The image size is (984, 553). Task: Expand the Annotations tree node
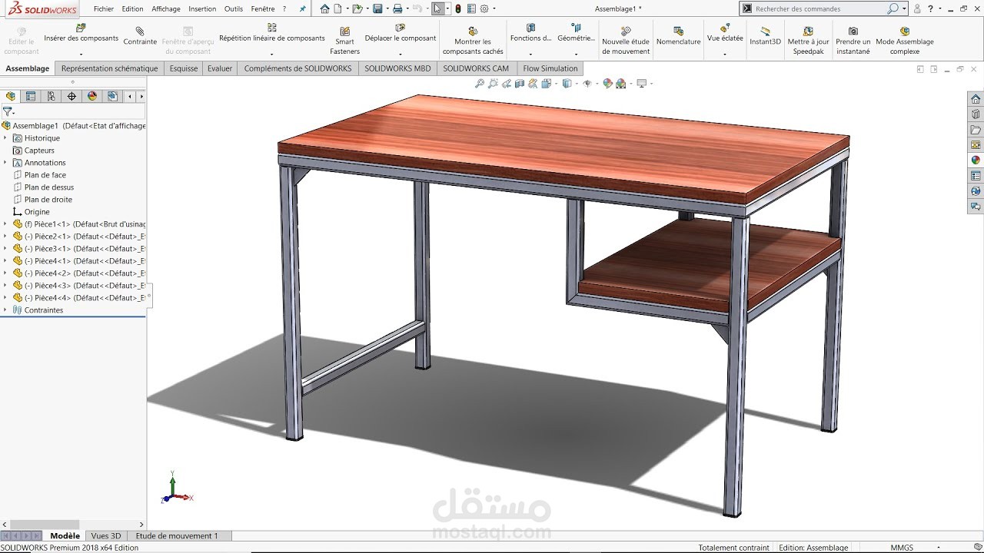point(5,163)
